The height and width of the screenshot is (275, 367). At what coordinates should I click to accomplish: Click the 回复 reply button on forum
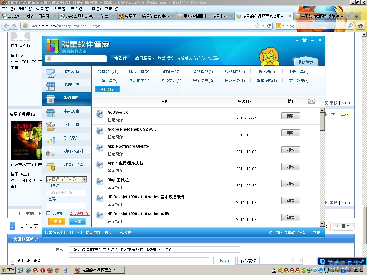point(343,226)
